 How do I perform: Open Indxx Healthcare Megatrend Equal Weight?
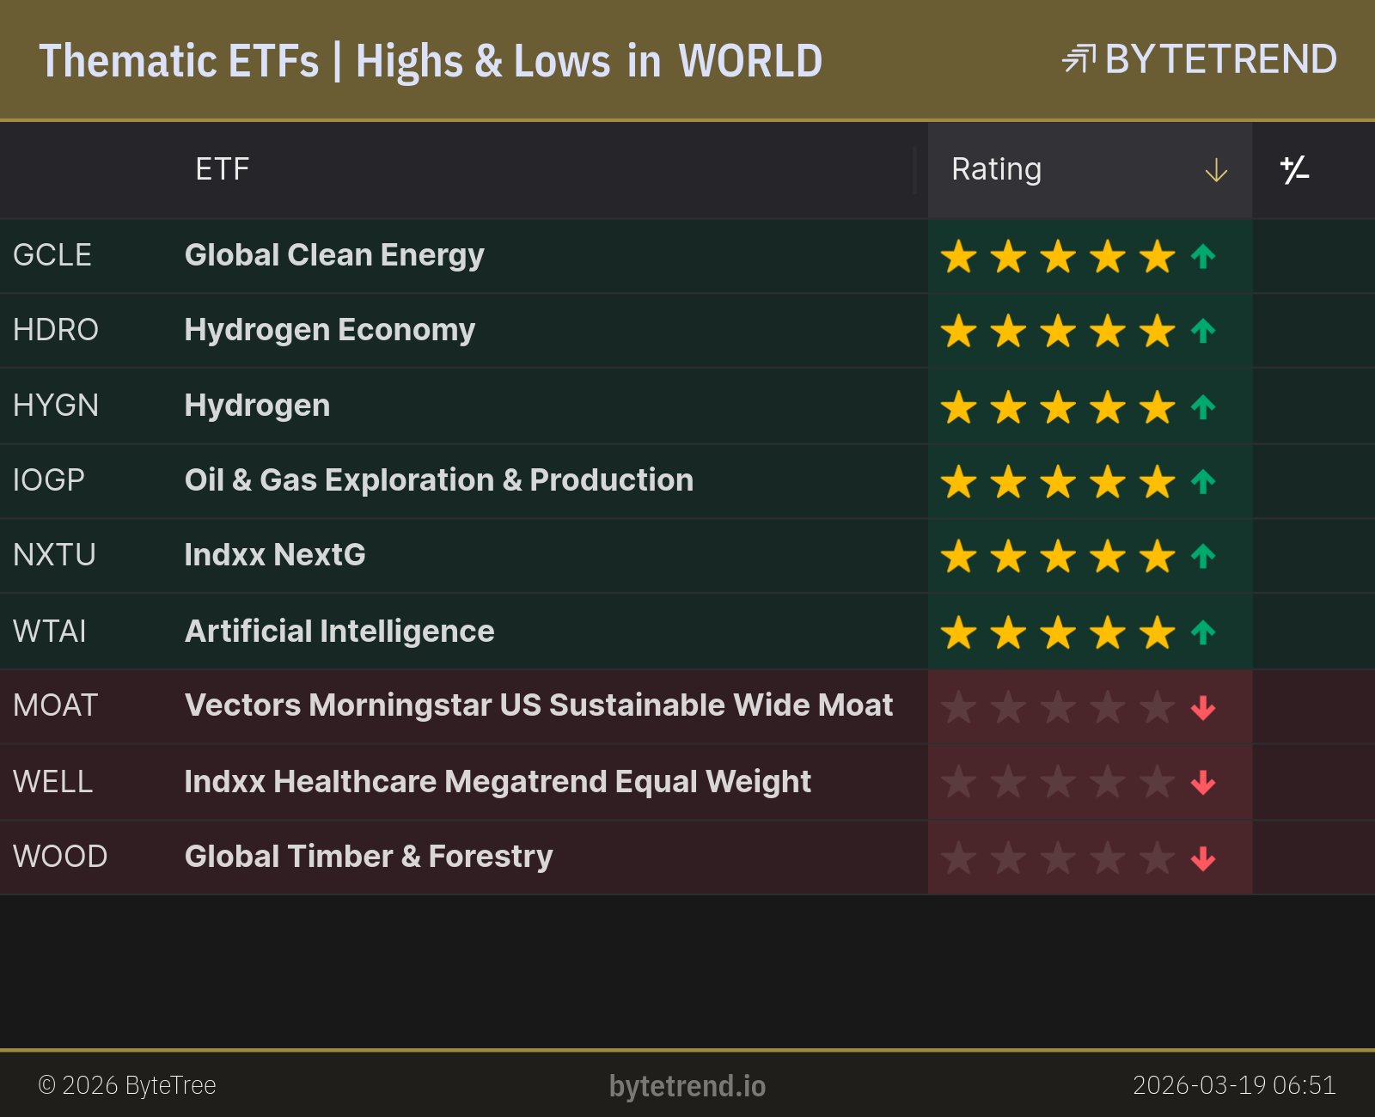coord(498,782)
